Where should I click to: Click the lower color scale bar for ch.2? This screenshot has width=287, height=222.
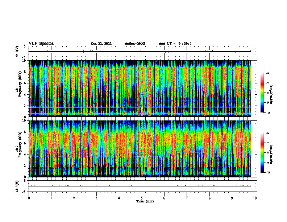pyautogui.click(x=262, y=153)
